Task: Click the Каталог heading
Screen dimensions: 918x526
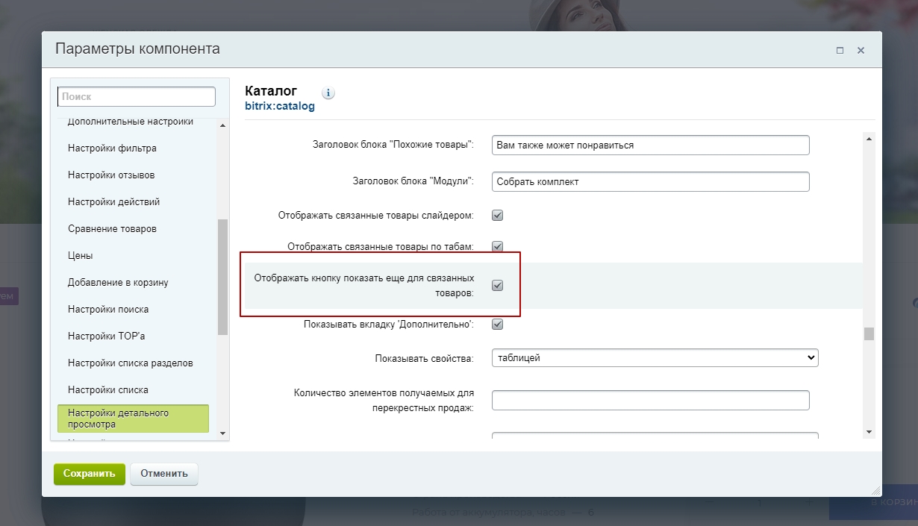Action: pyautogui.click(x=271, y=91)
